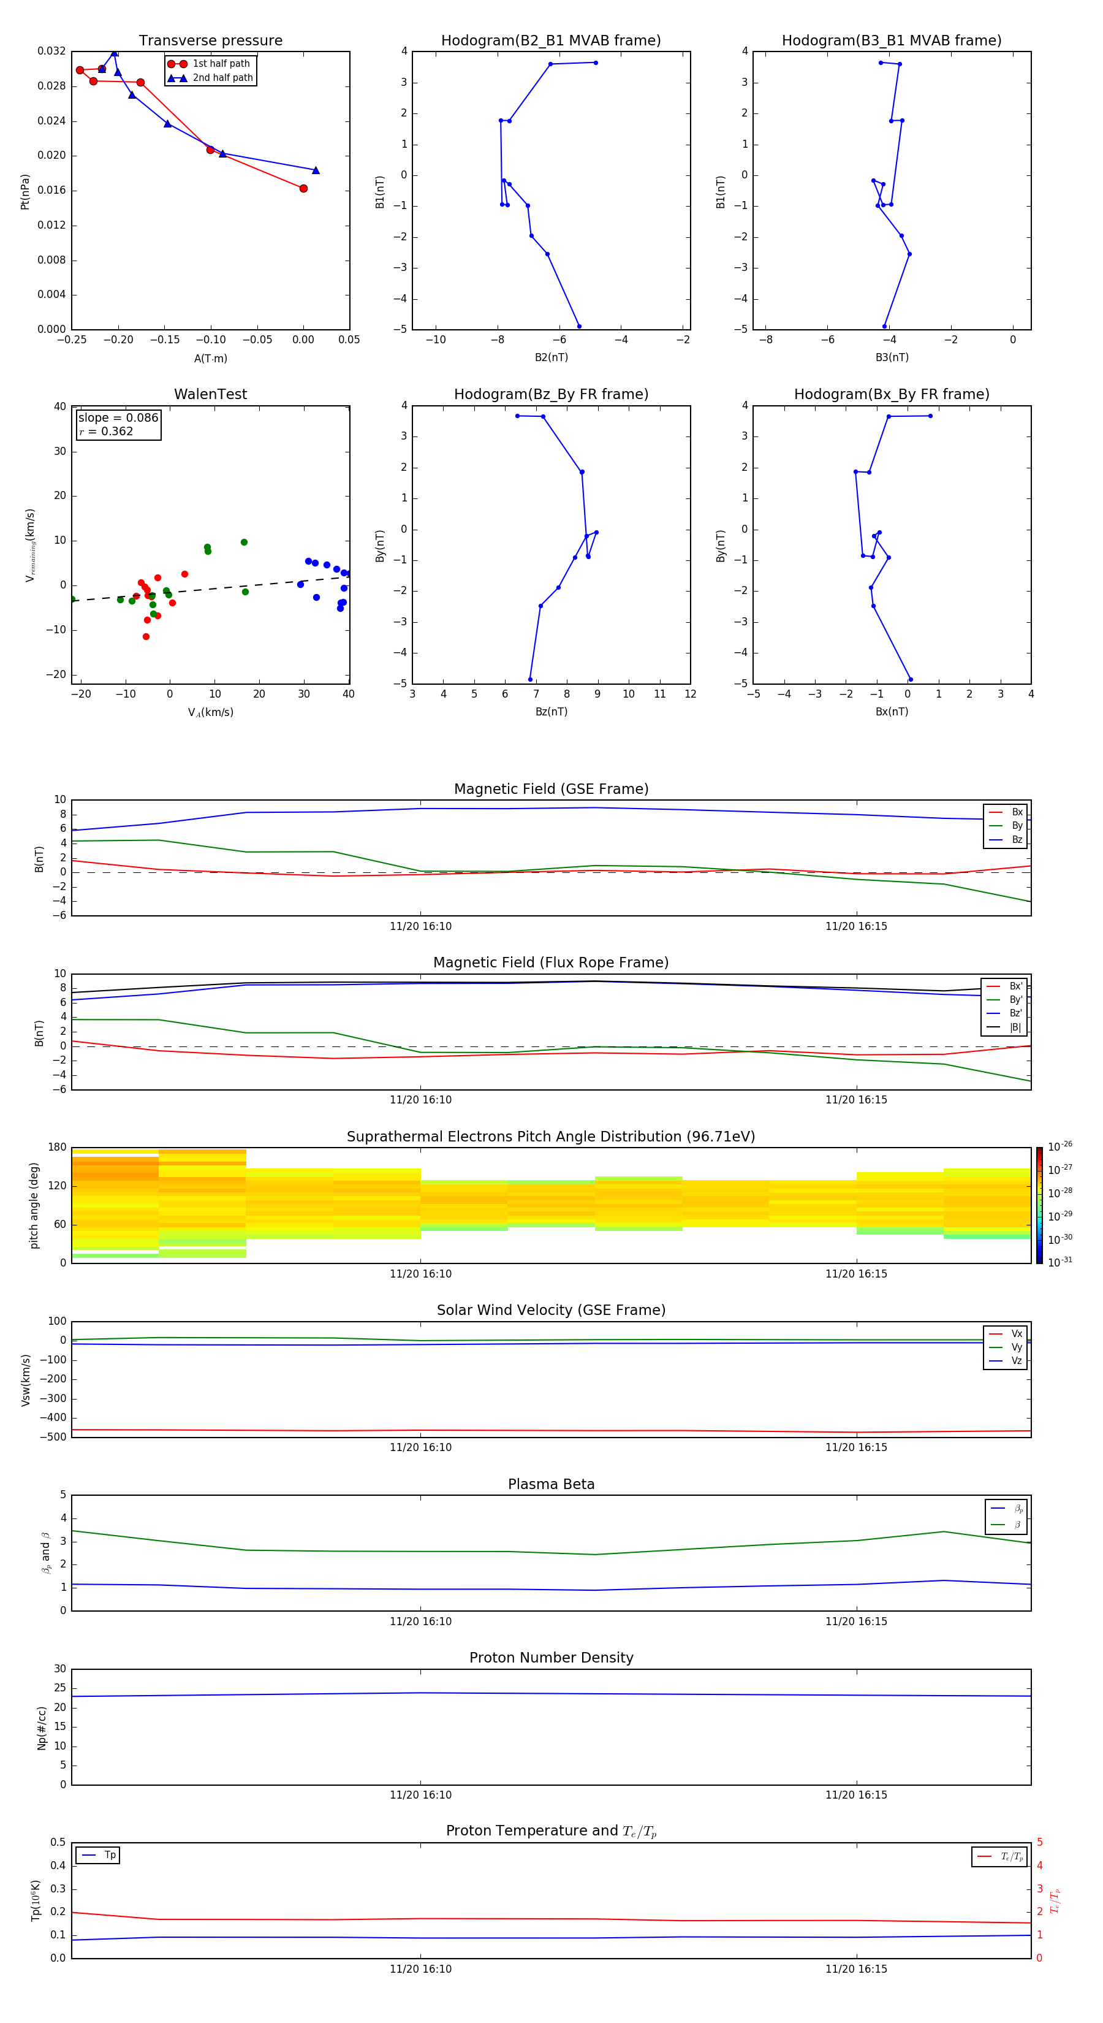Viewport: 1103px width, 2023px height.
Task: Click '11/20 16:15' tick under Proton Temperature plot
Action: pyautogui.click(x=857, y=1969)
